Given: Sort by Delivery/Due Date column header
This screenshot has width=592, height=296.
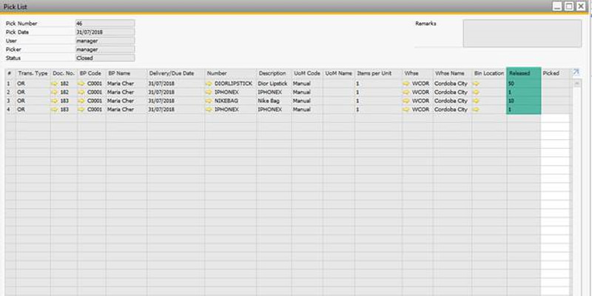Looking at the screenshot, I should [x=175, y=74].
